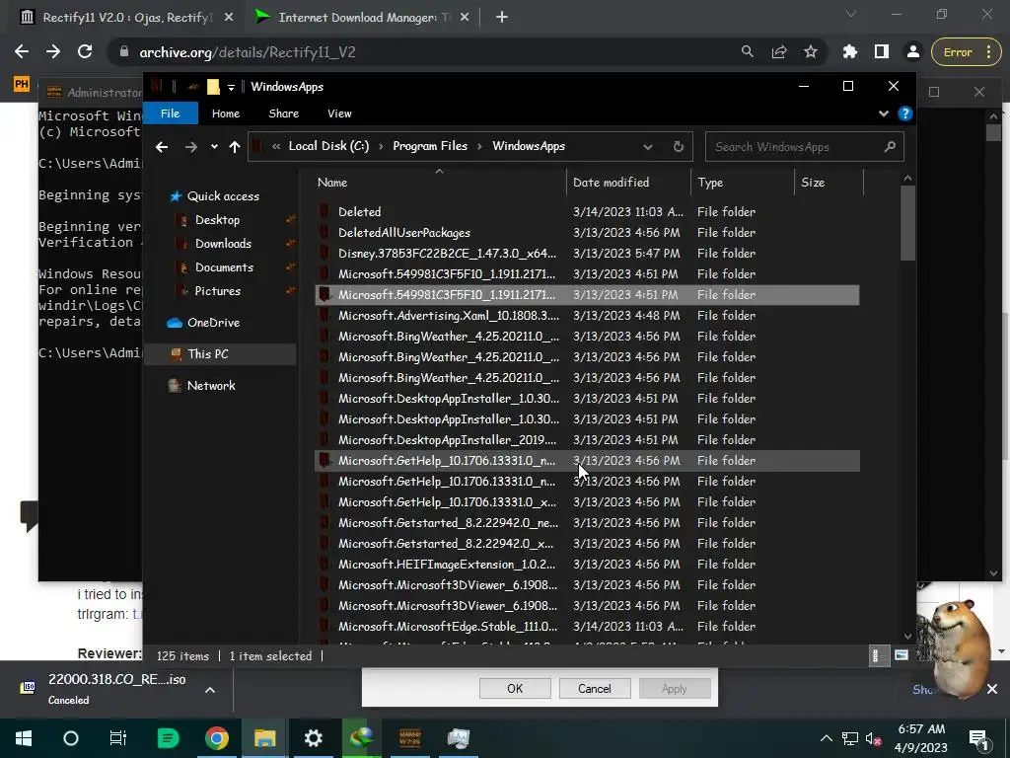Expand address bar history dropdown

point(648,147)
